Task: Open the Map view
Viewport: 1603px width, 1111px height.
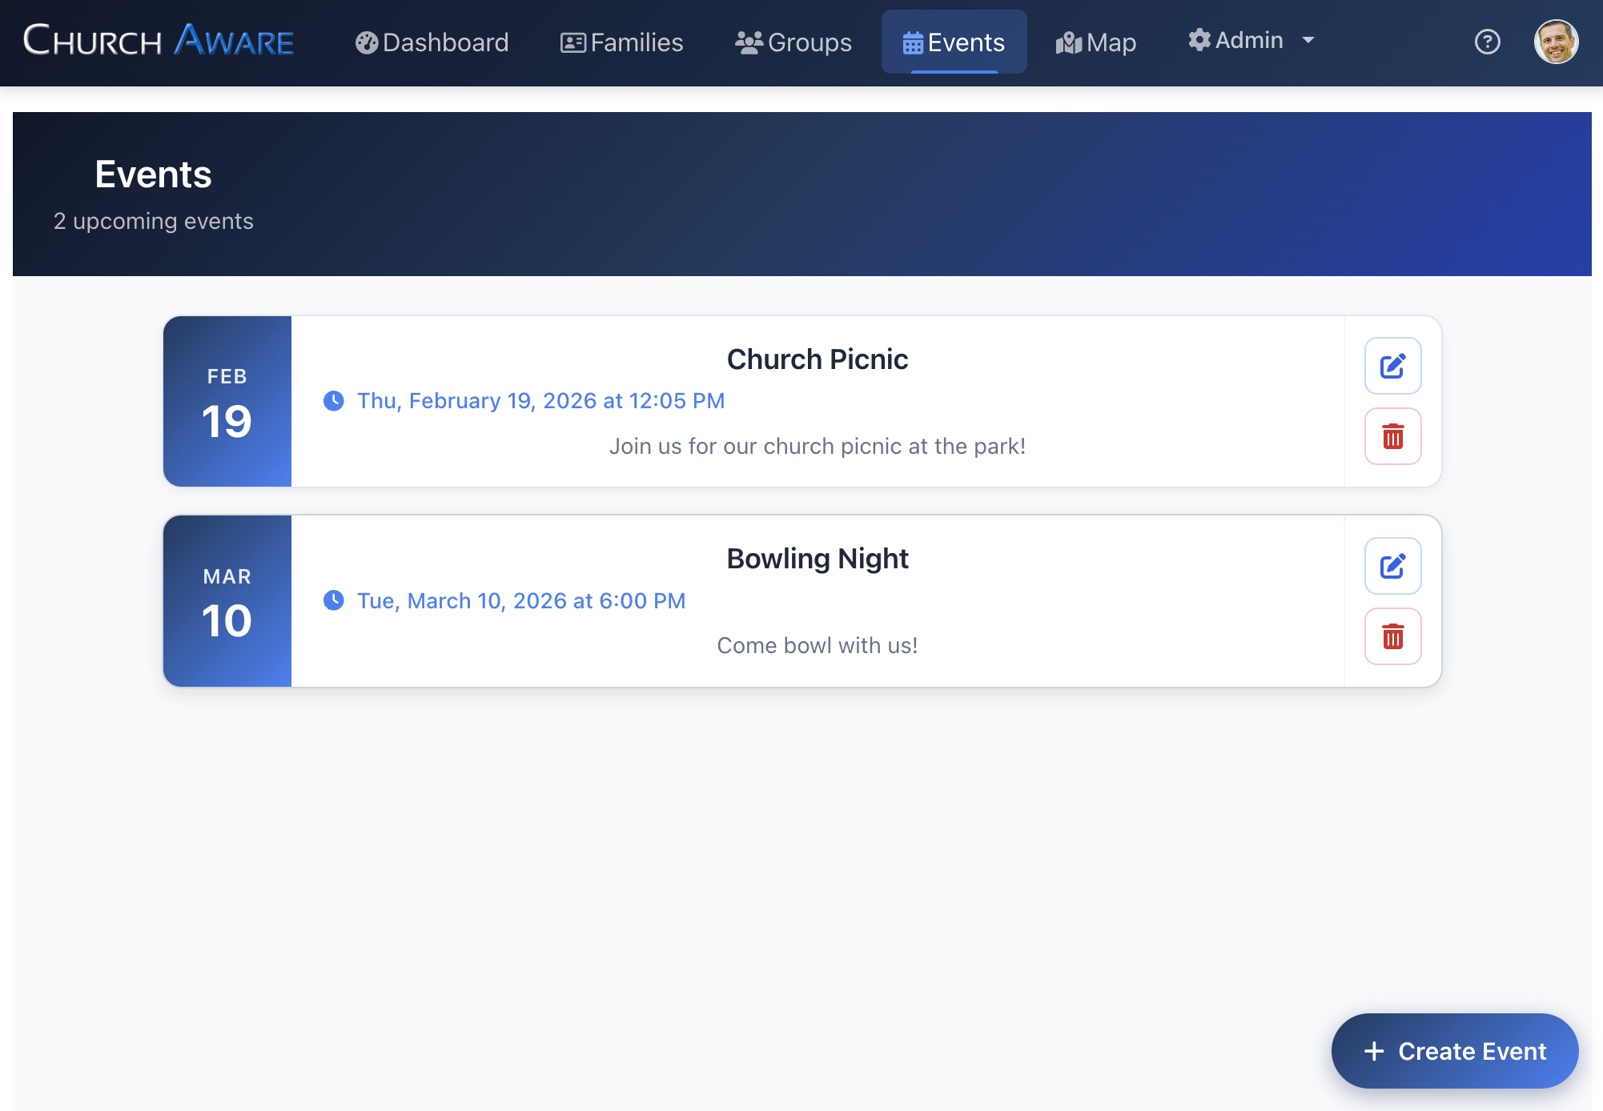Action: coord(1095,42)
